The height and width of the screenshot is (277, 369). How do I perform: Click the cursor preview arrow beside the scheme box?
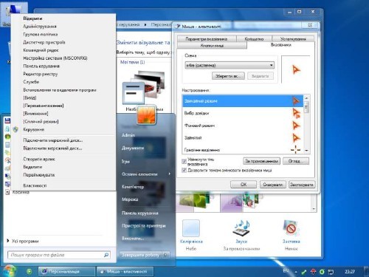click(x=296, y=70)
